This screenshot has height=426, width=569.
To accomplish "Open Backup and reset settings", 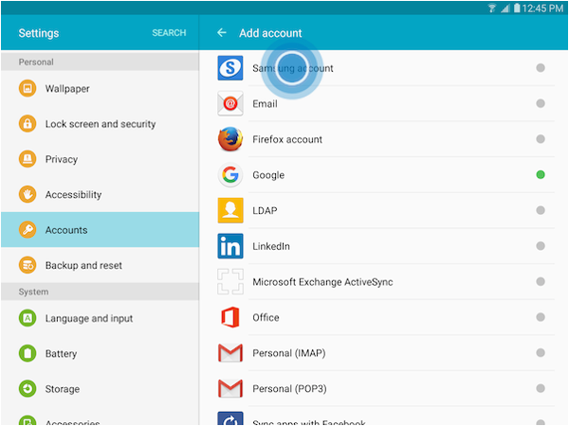I will click(100, 265).
